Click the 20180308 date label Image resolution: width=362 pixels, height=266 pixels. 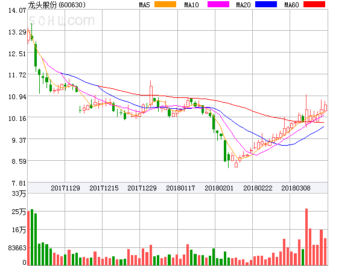tap(296, 188)
